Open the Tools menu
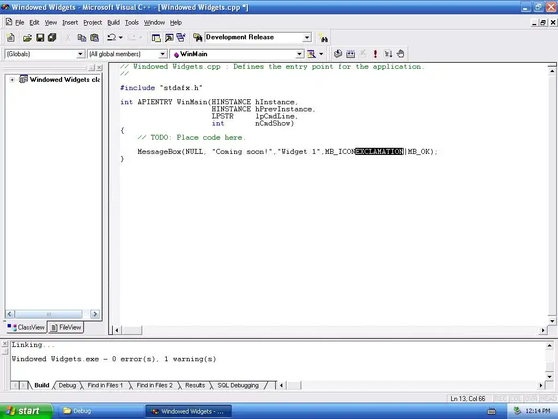Screen dimensions: 558x419 coord(132,22)
